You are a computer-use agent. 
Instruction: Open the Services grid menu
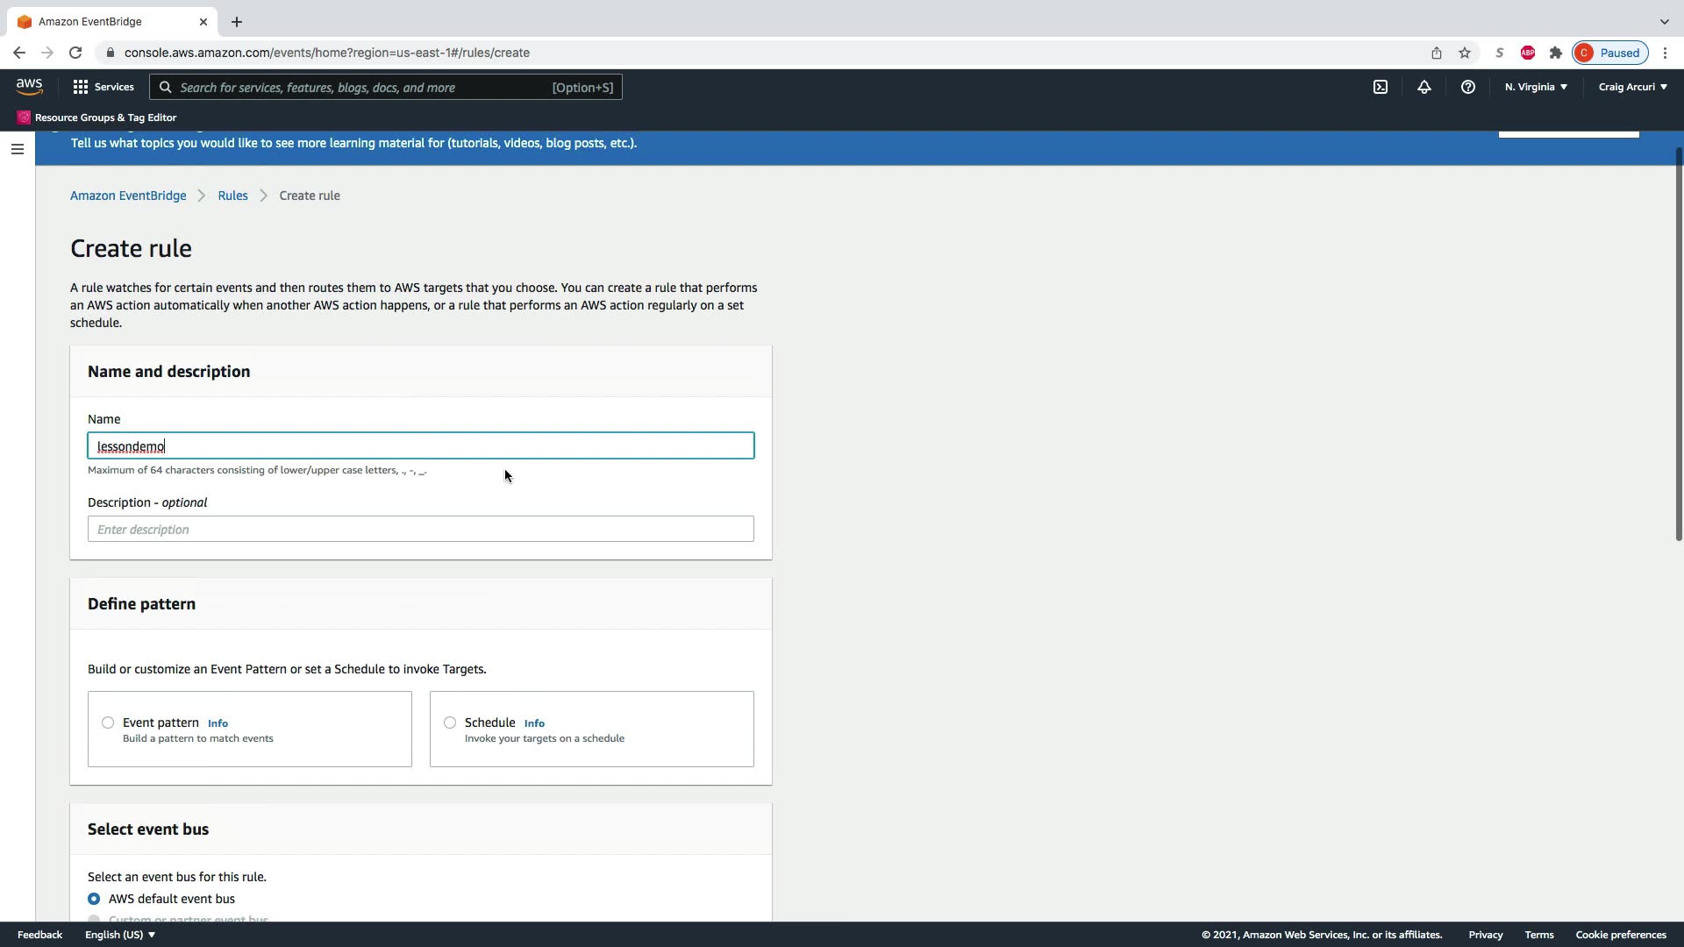(103, 87)
